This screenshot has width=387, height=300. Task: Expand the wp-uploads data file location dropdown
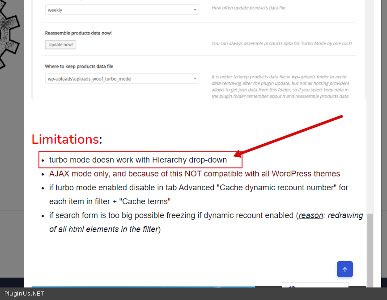pos(122,79)
